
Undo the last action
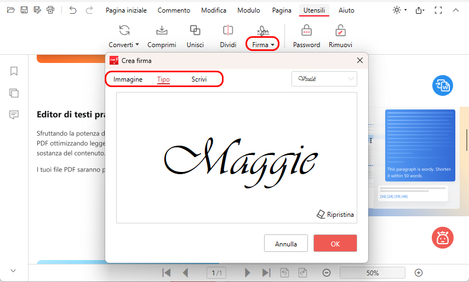(x=73, y=10)
